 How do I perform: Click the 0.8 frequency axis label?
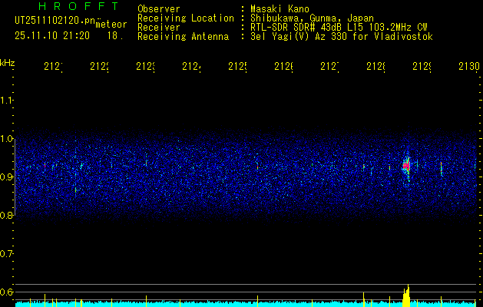[6, 216]
